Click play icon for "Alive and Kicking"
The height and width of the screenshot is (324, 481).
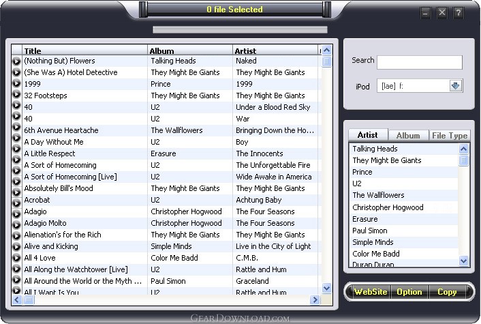click(x=16, y=247)
